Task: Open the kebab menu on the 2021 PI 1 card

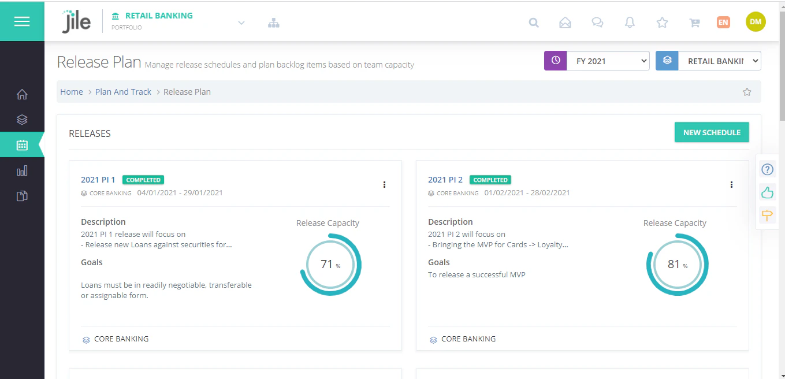Action: [385, 184]
